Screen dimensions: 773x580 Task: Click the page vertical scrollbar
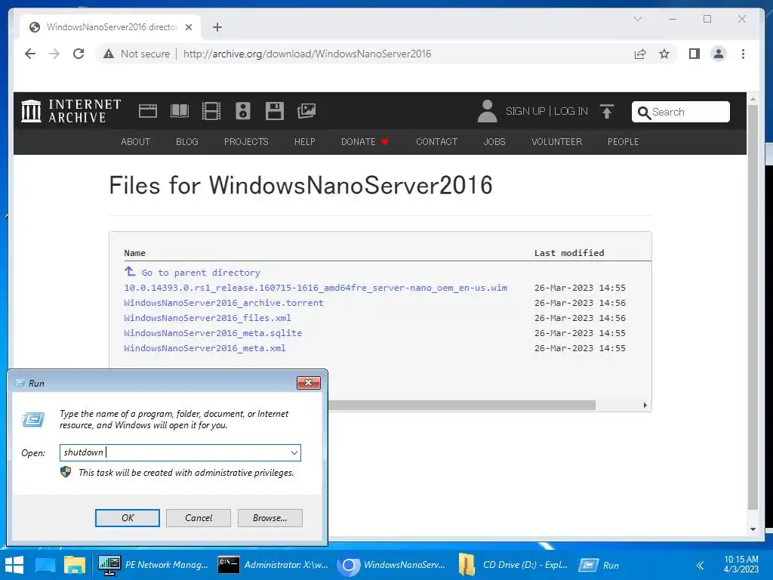pyautogui.click(x=753, y=308)
